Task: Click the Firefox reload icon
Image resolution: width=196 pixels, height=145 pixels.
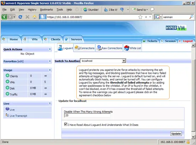Action: tap(20, 17)
